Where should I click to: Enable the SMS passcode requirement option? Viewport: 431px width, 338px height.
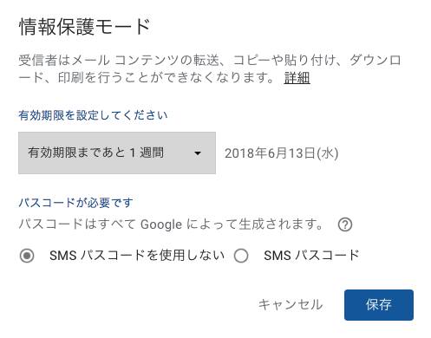click(x=241, y=256)
